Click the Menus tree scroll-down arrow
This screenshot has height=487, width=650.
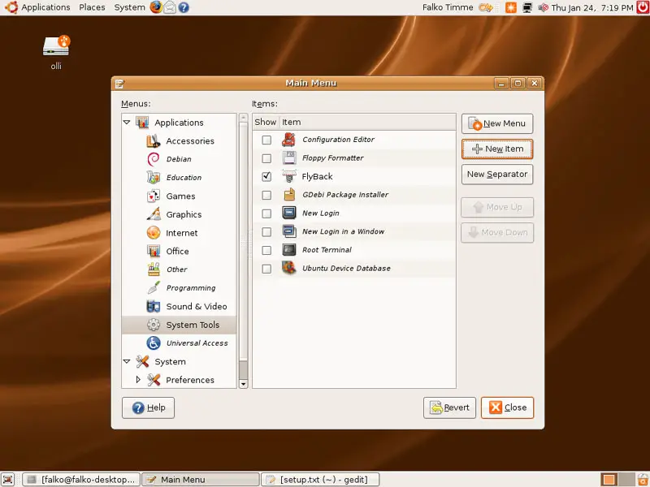[x=243, y=384]
